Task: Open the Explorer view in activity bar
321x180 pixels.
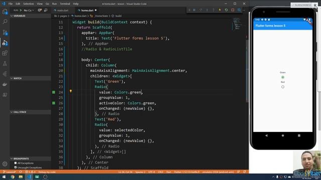Action: click(5, 11)
